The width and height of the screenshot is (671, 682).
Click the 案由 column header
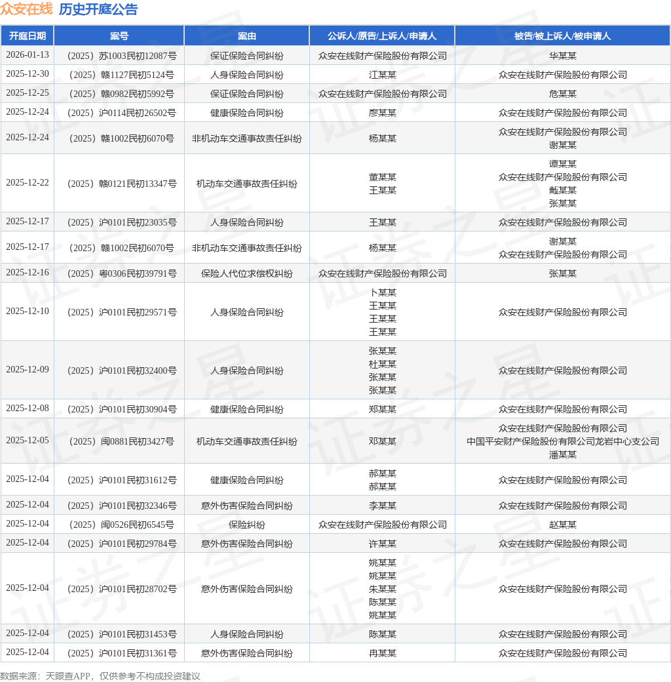[247, 35]
